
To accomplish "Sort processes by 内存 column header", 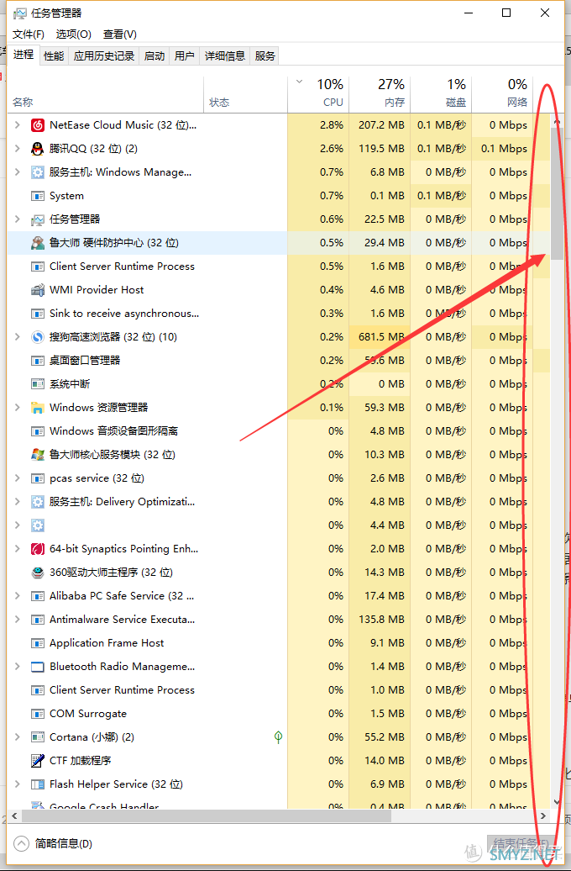I will click(x=380, y=94).
